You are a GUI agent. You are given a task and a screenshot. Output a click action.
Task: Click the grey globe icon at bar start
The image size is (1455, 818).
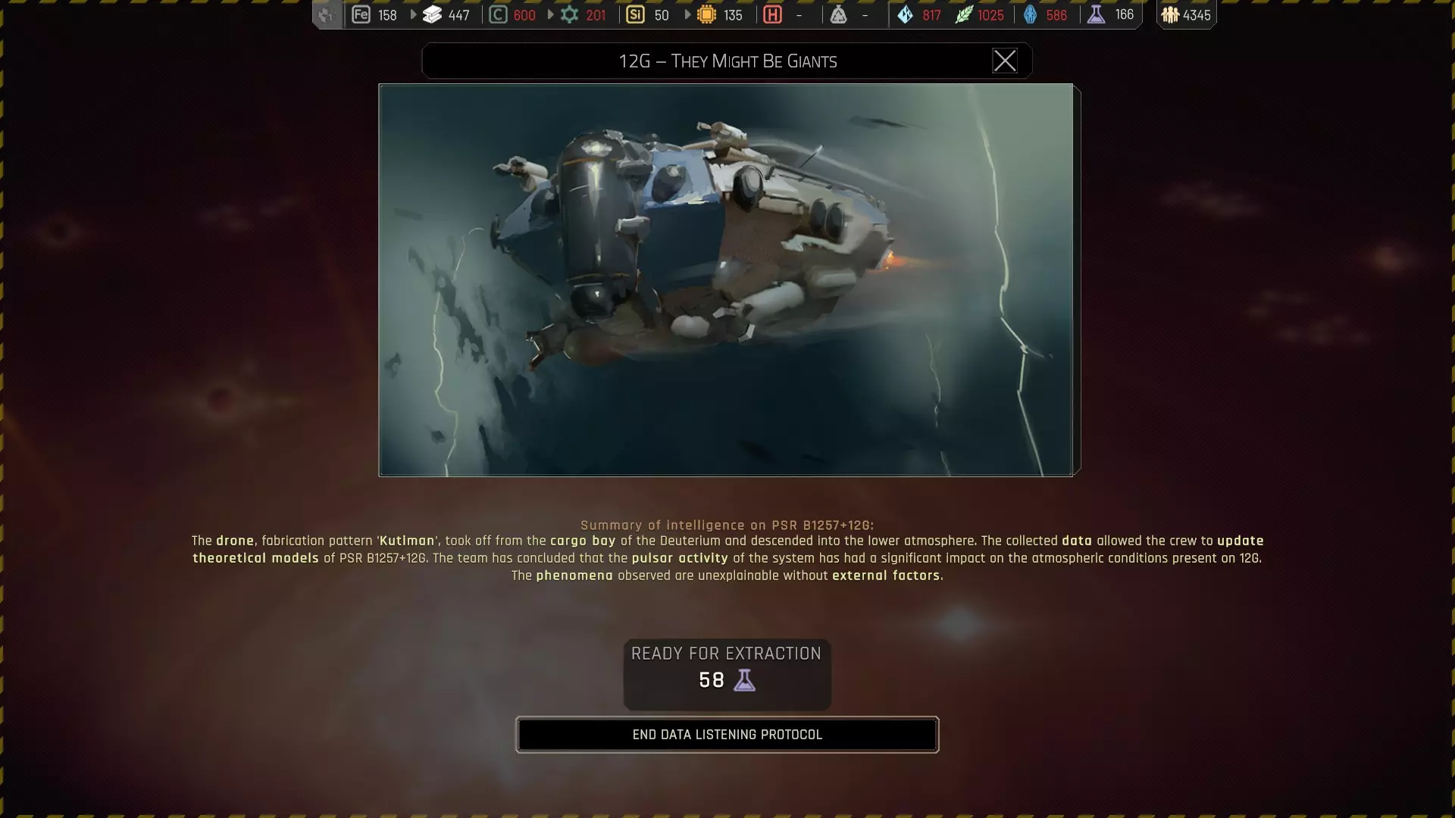pyautogui.click(x=327, y=14)
